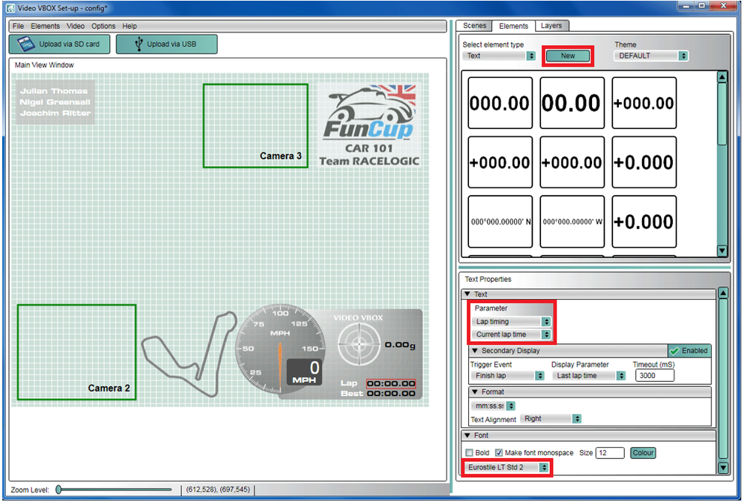Disable the Secondary Display Enabled toggle
The image size is (742, 502).
pos(689,351)
